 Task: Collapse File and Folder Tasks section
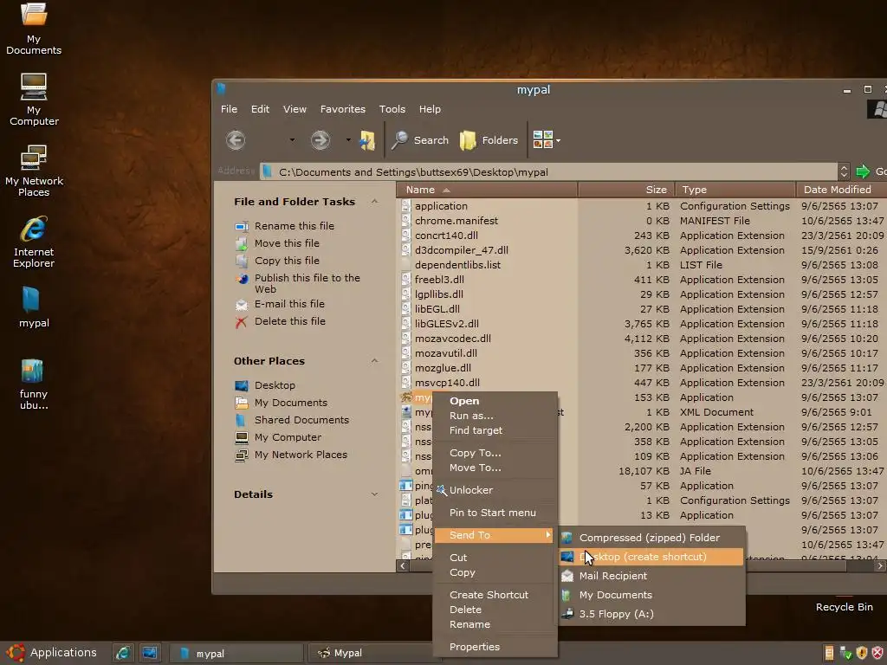[374, 201]
